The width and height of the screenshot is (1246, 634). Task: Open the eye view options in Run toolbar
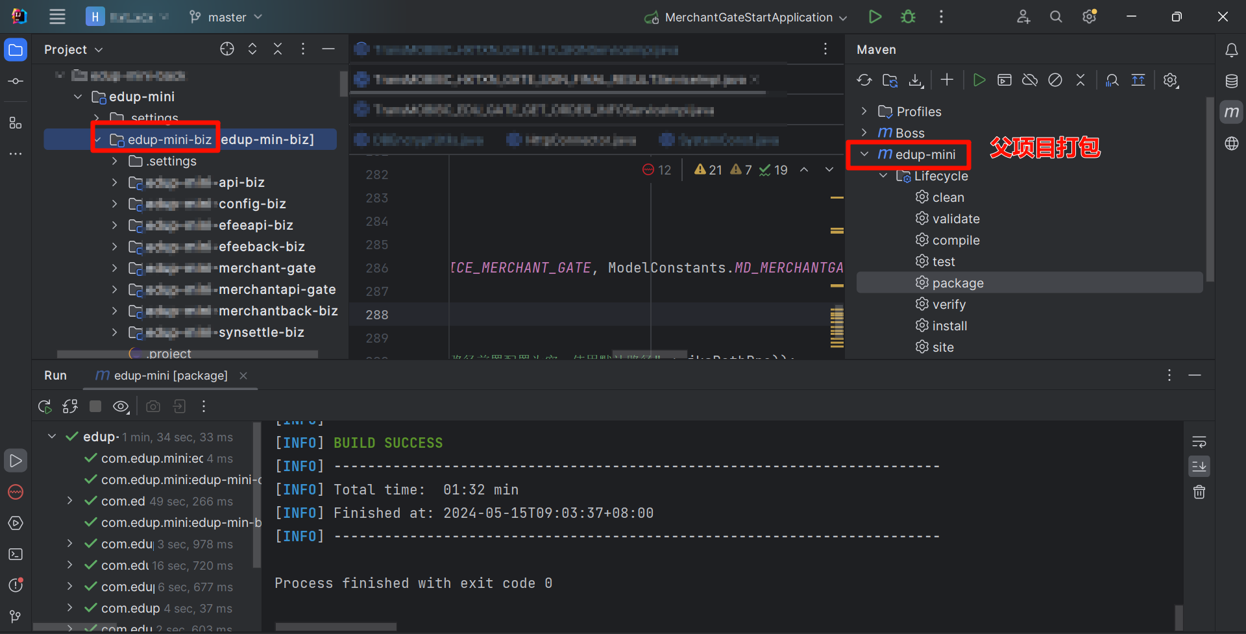[121, 406]
